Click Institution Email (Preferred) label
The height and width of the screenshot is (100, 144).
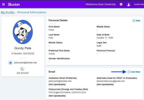tap(63, 78)
